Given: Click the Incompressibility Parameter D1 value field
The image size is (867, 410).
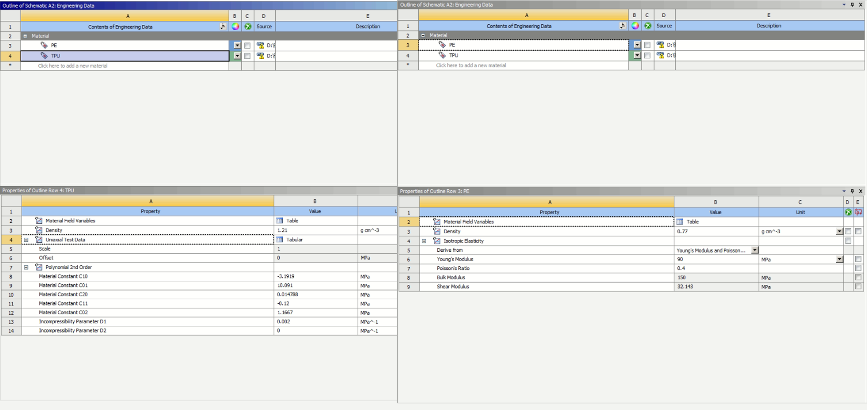Looking at the screenshot, I should click(315, 321).
